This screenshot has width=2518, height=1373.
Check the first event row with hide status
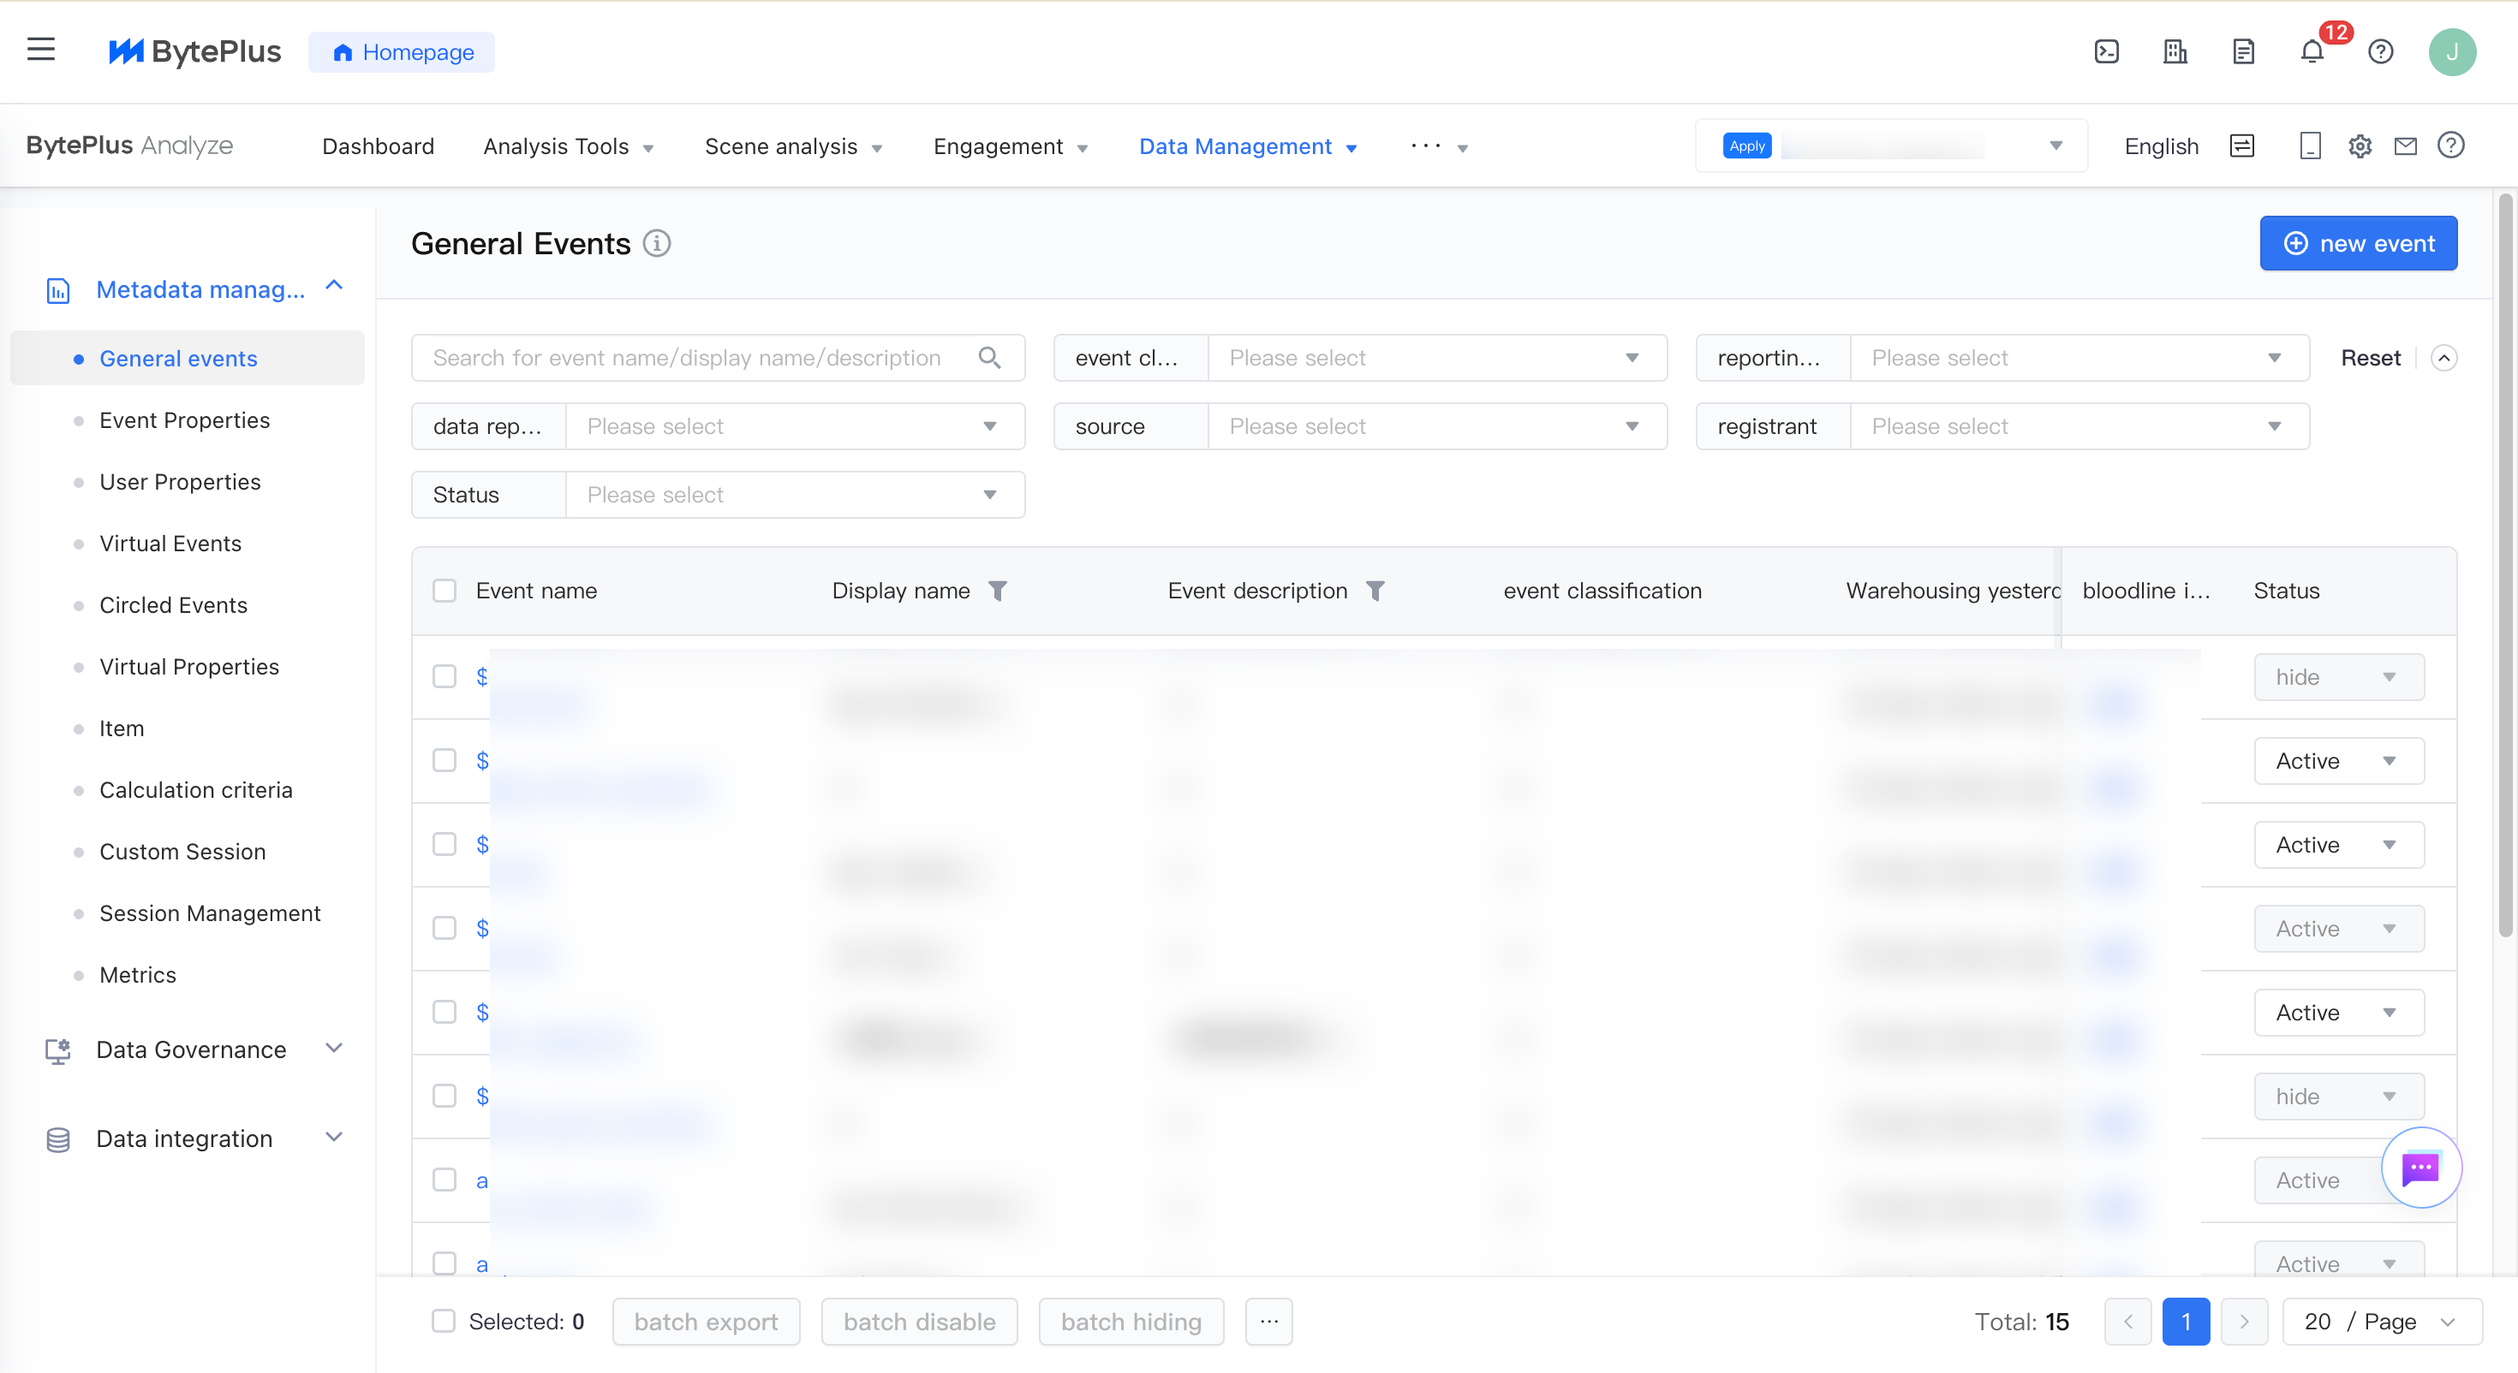coord(445,677)
